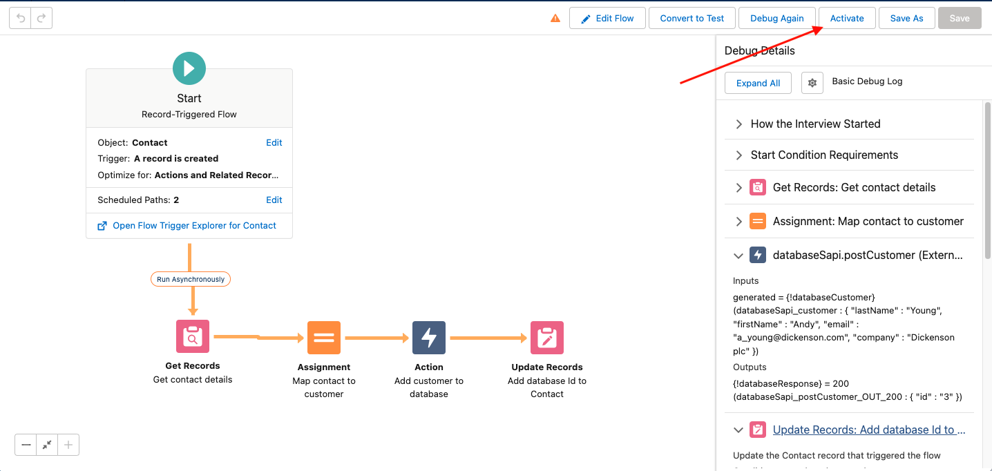Select the Action lightning bolt element
992x471 pixels.
click(429, 338)
